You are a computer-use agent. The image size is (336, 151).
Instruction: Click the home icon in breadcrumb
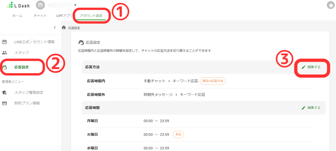(x=64, y=28)
